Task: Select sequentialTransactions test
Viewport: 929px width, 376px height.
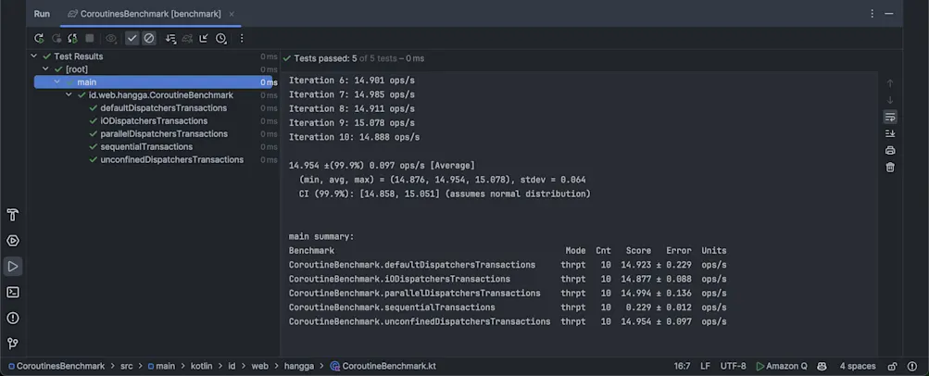Action: coord(146,147)
